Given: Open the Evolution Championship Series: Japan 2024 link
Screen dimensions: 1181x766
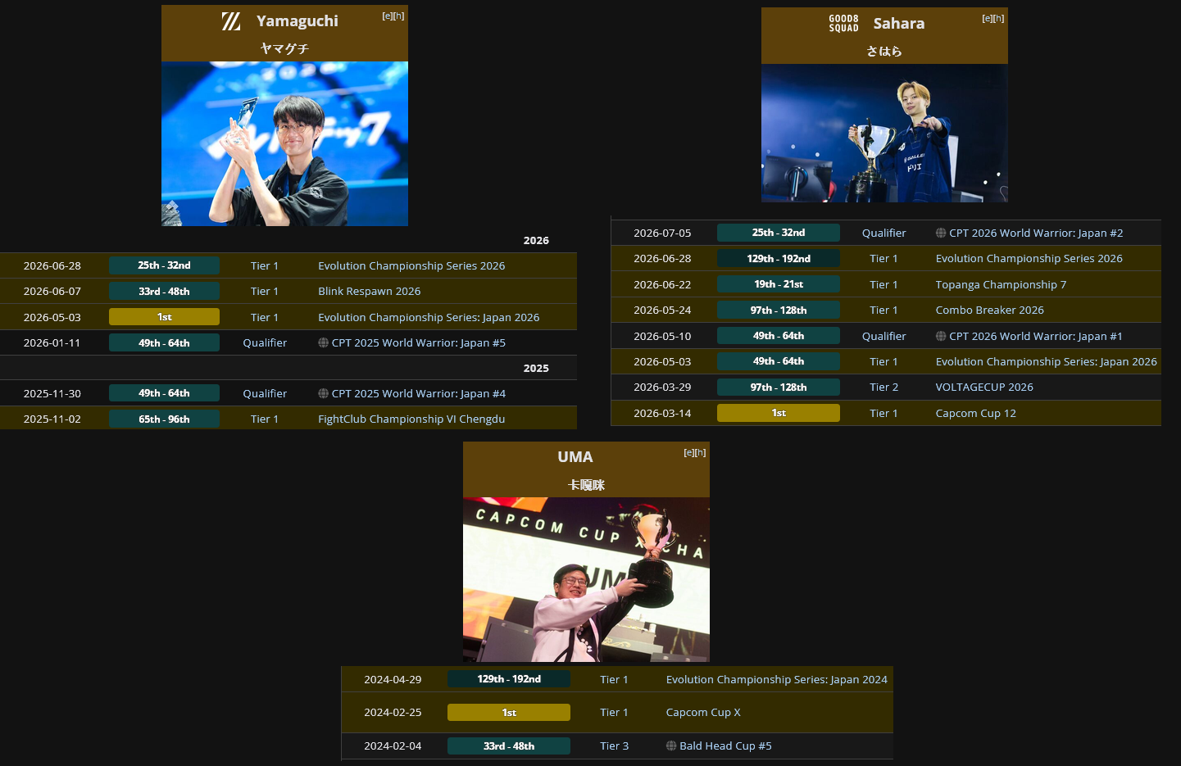Looking at the screenshot, I should pos(777,679).
